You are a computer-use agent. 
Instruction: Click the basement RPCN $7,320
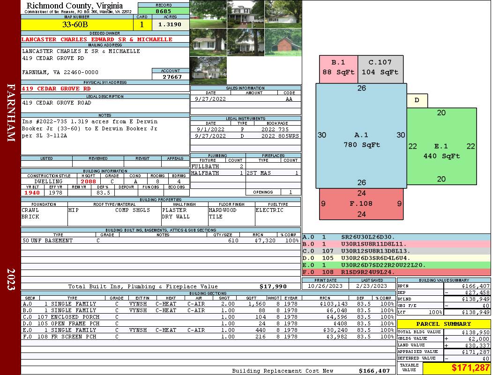(265, 240)
